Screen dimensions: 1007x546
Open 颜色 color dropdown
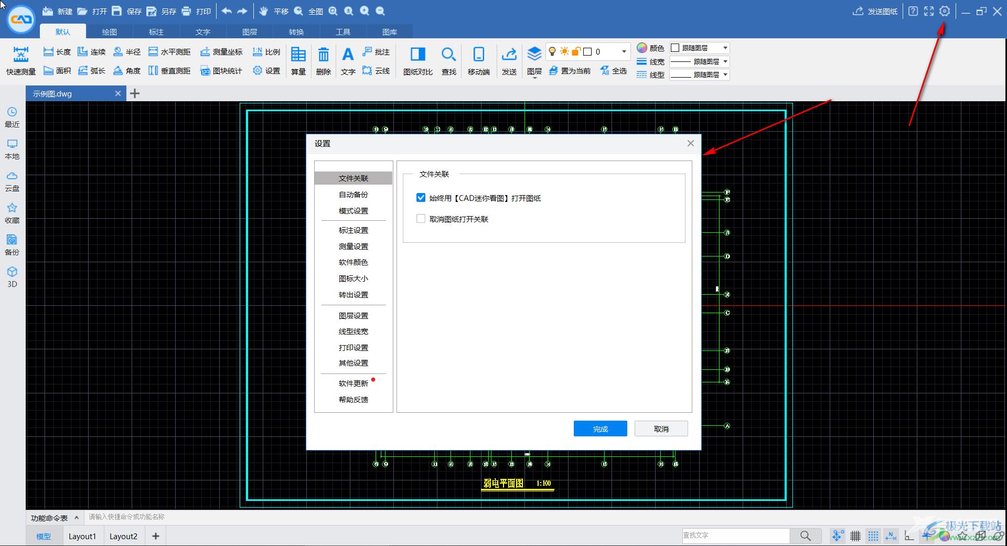tap(700, 48)
